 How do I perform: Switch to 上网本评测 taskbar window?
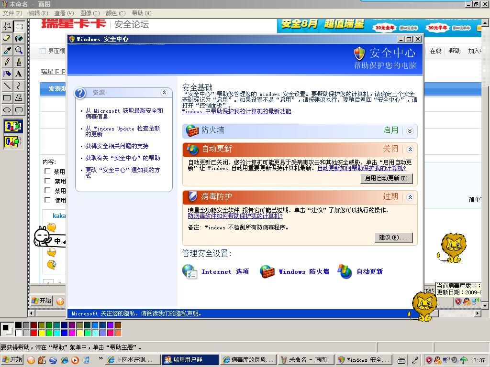tap(133, 360)
